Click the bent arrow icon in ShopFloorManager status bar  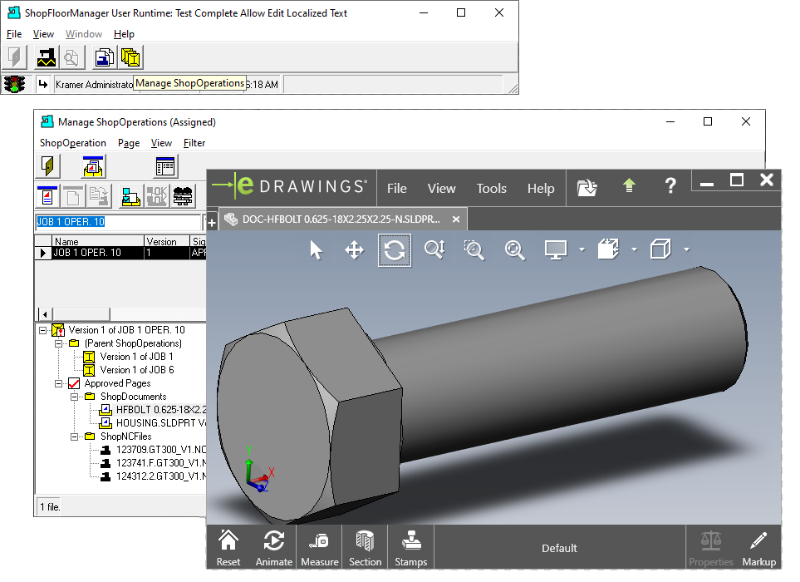click(43, 84)
